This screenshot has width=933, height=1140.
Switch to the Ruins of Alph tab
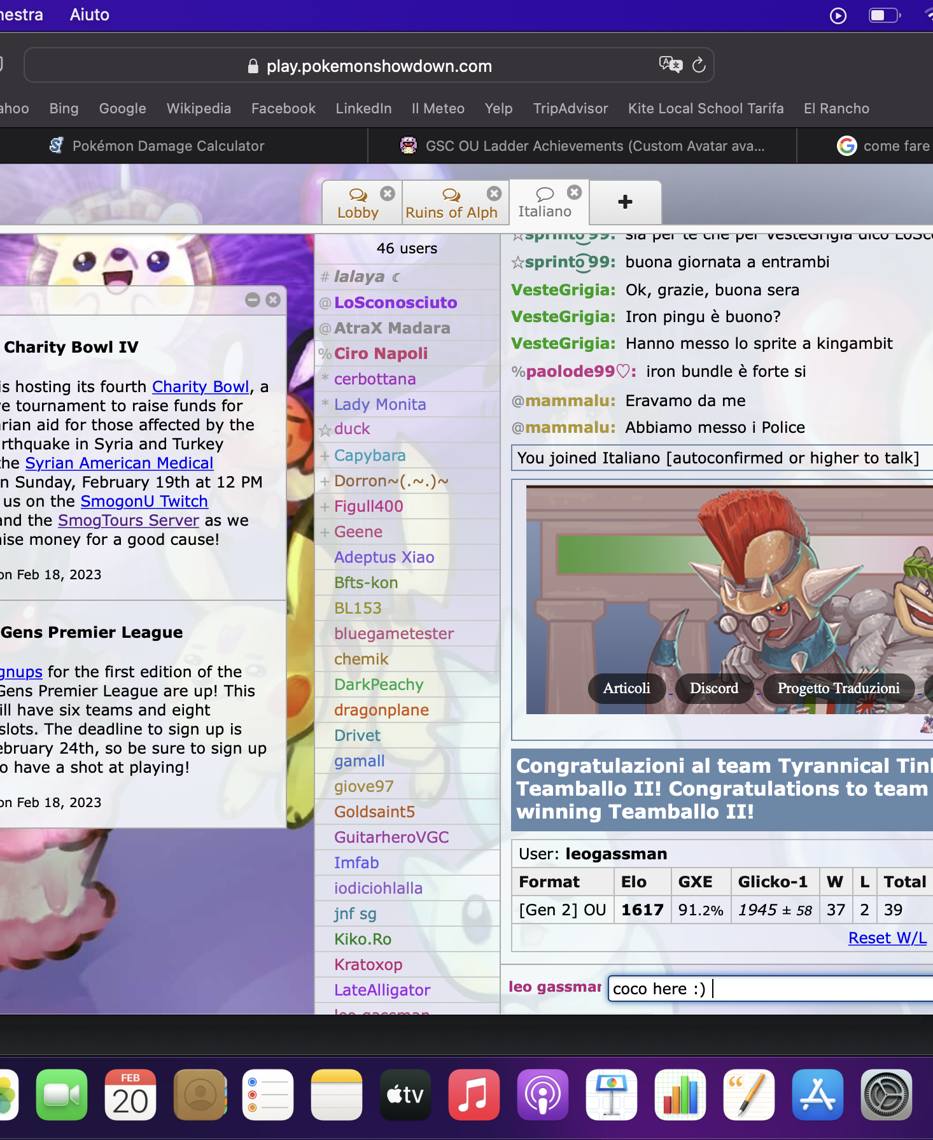[x=451, y=204]
